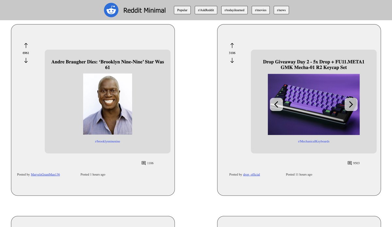Viewport: 392px width, 227px height.
Task: Downvote the Andre Braugher post
Action: coord(26,60)
